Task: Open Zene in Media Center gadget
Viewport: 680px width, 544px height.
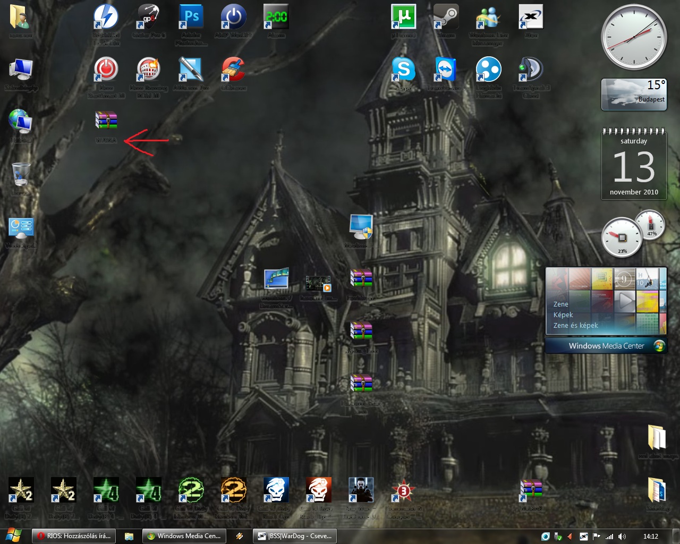Action: click(x=560, y=304)
